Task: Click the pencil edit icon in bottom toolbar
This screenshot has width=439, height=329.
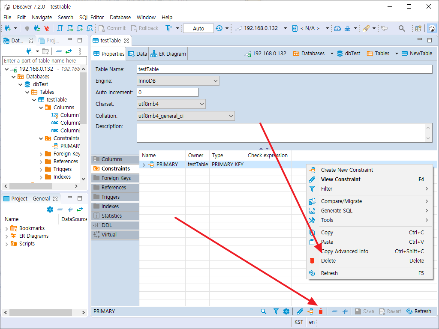Action: (x=300, y=311)
